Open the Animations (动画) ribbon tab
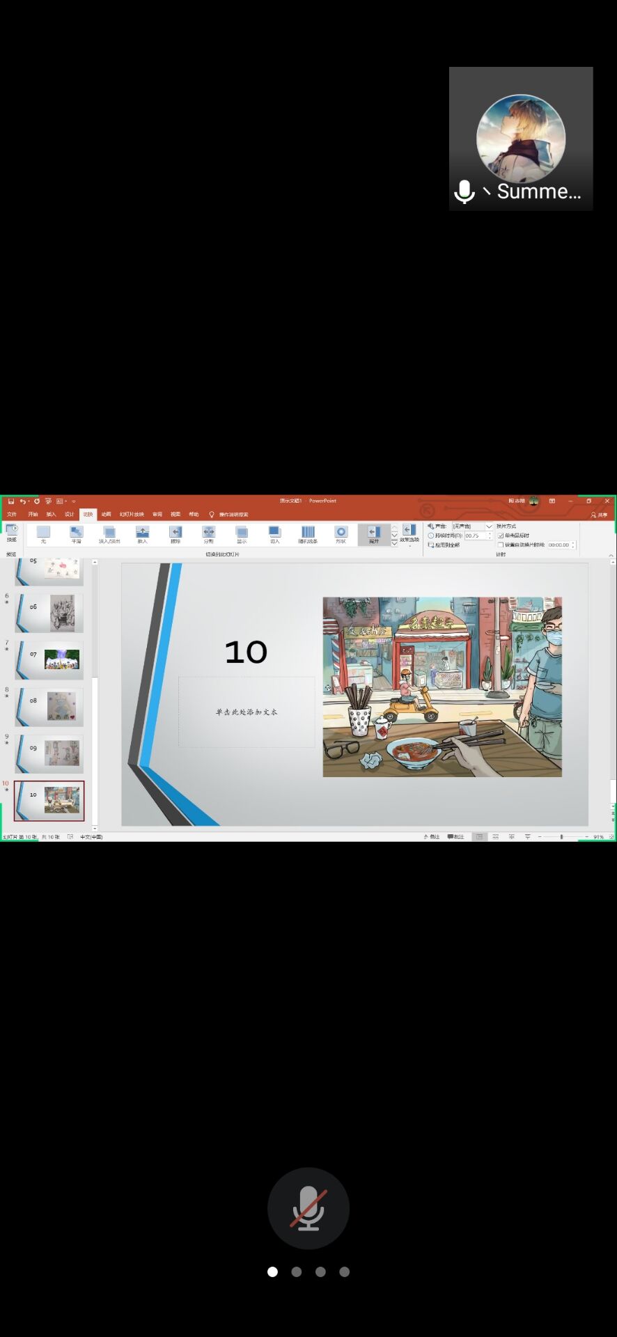This screenshot has height=1337, width=617. pyautogui.click(x=106, y=515)
